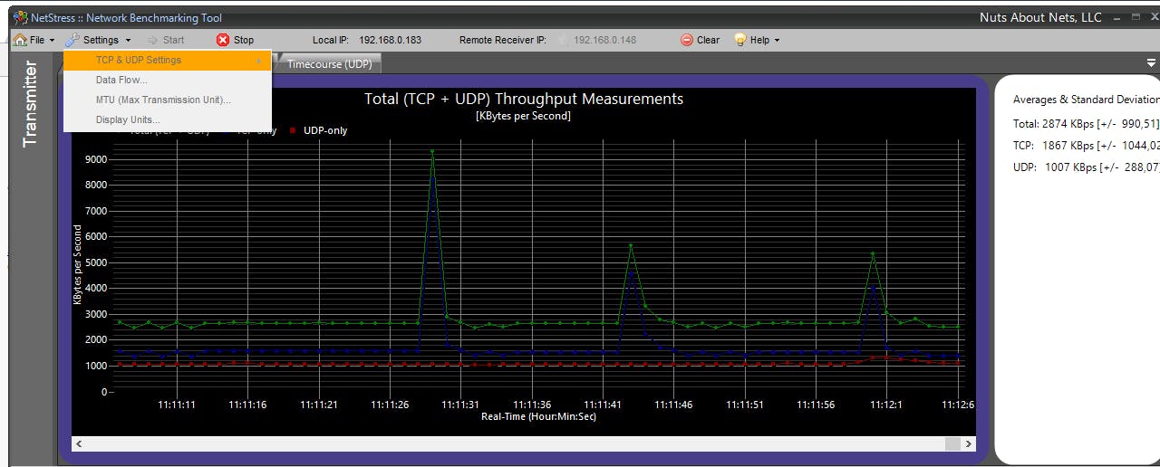
Task: Open the Help dropdown arrow
Action: (x=777, y=40)
